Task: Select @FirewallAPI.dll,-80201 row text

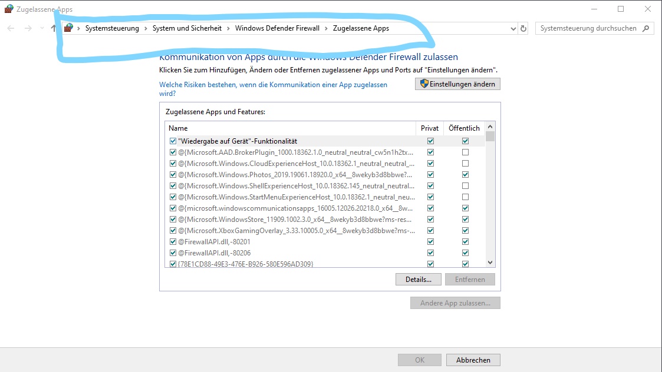Action: (214, 242)
